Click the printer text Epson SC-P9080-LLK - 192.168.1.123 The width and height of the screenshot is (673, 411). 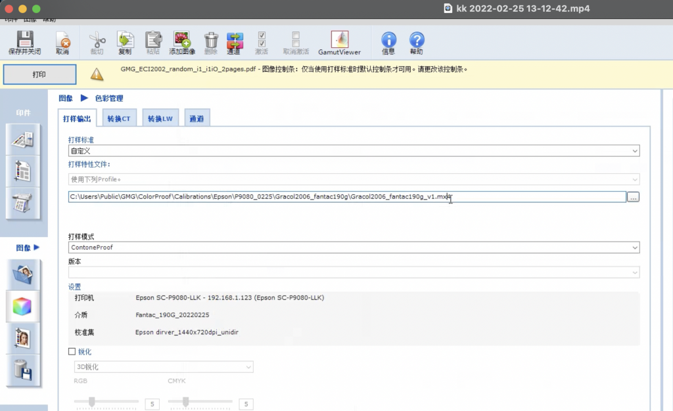coord(230,297)
